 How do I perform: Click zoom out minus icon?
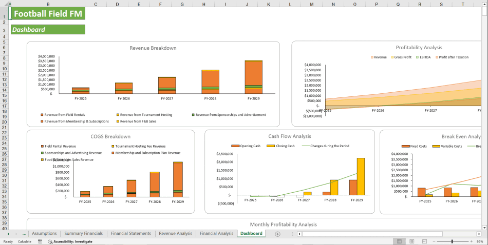pyautogui.click(x=433, y=241)
